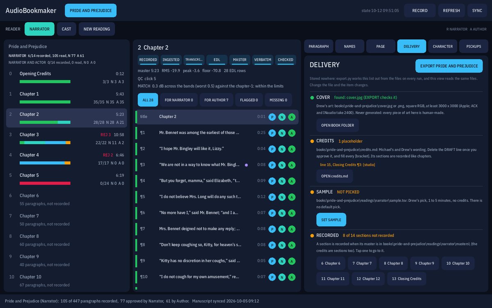Click the N badge on the ¶2 row
492x308 pixels.
click(x=282, y=149)
